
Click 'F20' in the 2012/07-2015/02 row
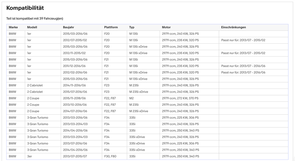(107, 40)
